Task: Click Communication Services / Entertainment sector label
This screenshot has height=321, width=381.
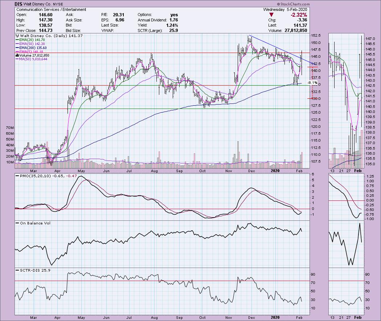Action: tap(51, 9)
